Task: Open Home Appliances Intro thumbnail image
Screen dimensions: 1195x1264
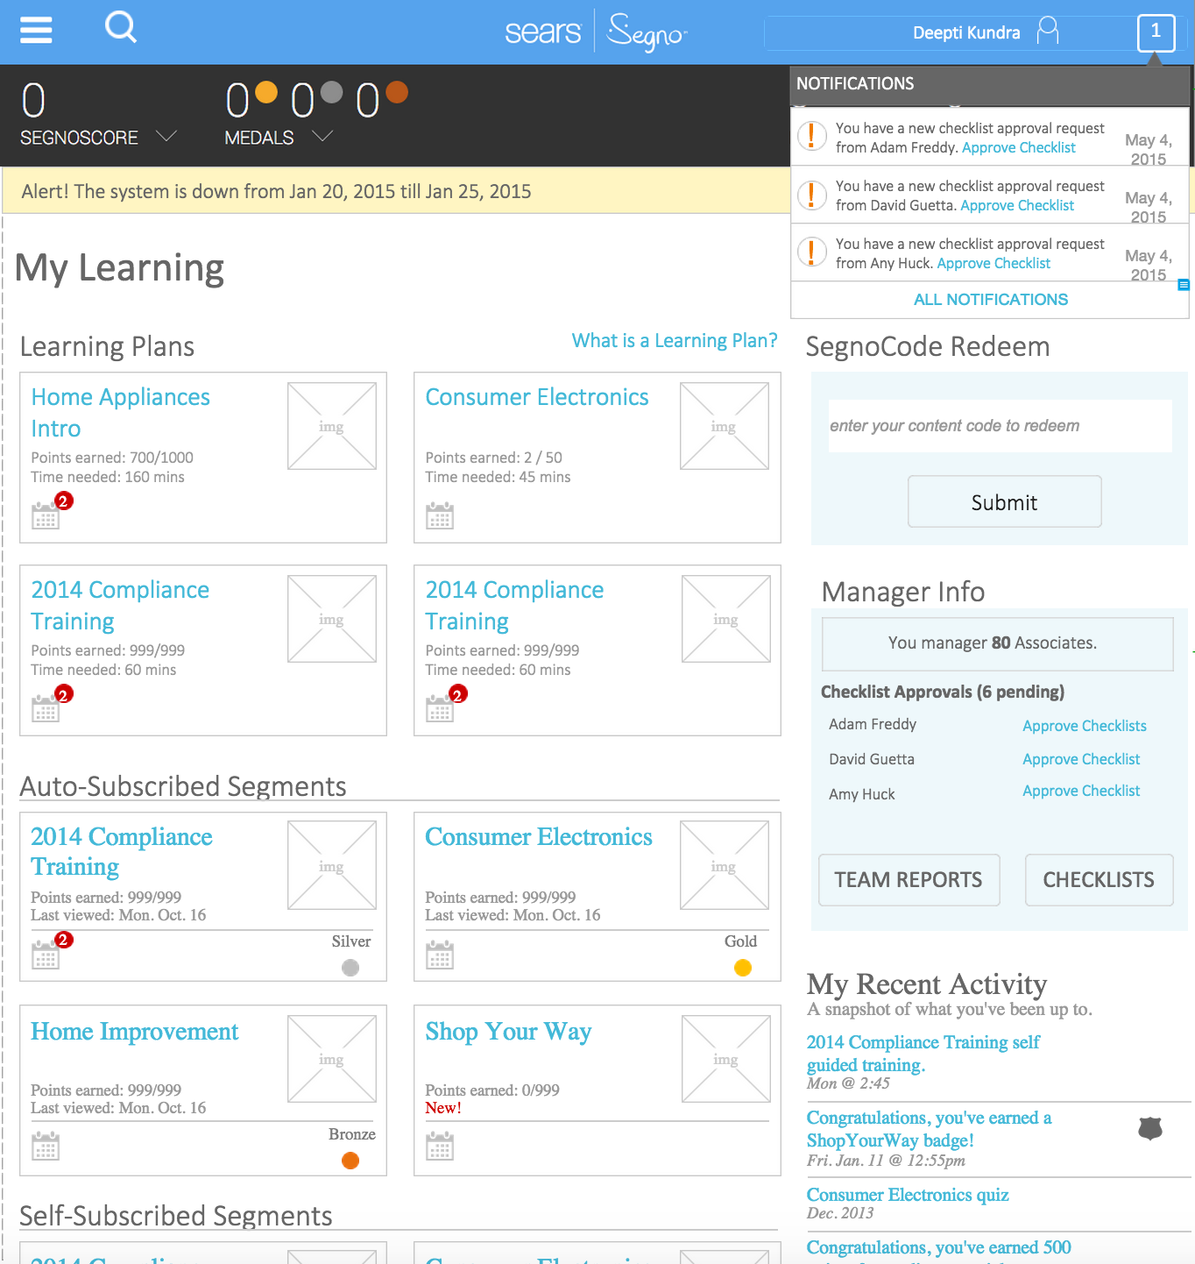Action: [332, 426]
